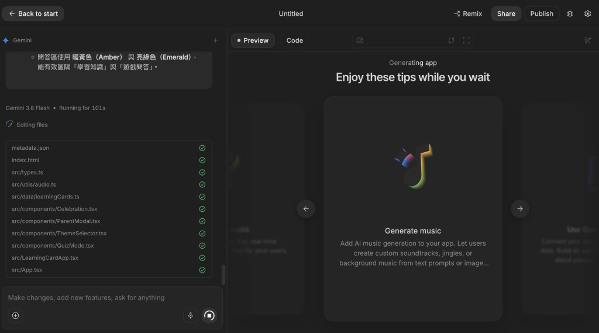This screenshot has width=599, height=333.
Task: Select src/utils/audio.ts file row
Action: (x=108, y=185)
